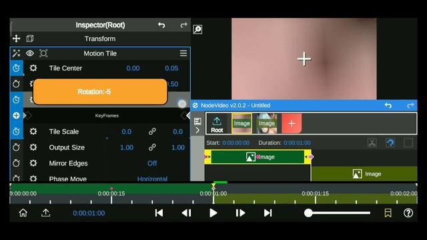Open Tile Scale settings gear
The image size is (427, 240).
pyautogui.click(x=33, y=131)
